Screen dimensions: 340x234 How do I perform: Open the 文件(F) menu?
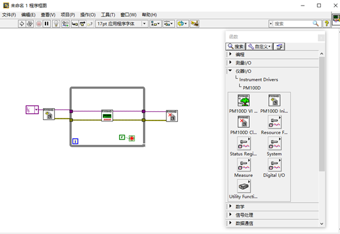[9, 15]
